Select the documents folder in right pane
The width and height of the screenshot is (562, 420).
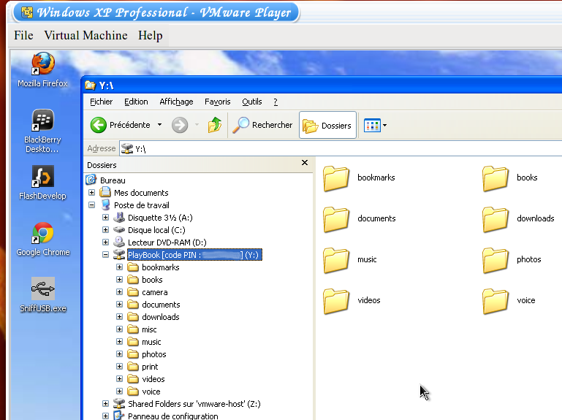[x=360, y=219]
